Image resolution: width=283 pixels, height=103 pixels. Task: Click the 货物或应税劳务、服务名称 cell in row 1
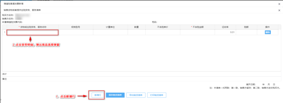pyautogui.click(x=32, y=32)
